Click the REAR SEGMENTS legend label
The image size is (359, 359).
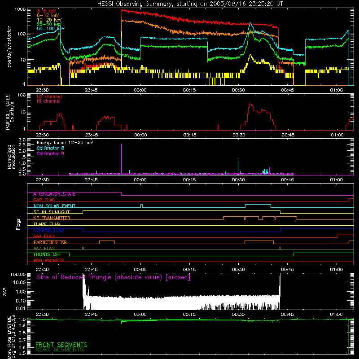click(x=60, y=350)
